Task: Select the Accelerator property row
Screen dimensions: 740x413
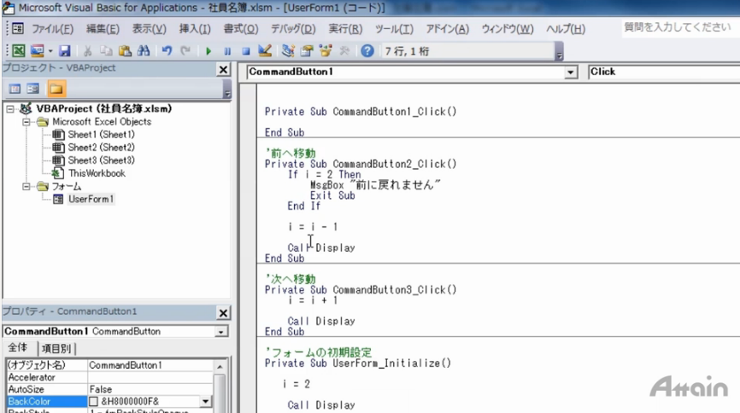Action: pos(110,377)
